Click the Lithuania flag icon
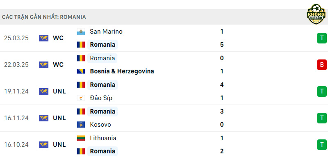Screen dimensions: 328x164 tap(81, 138)
